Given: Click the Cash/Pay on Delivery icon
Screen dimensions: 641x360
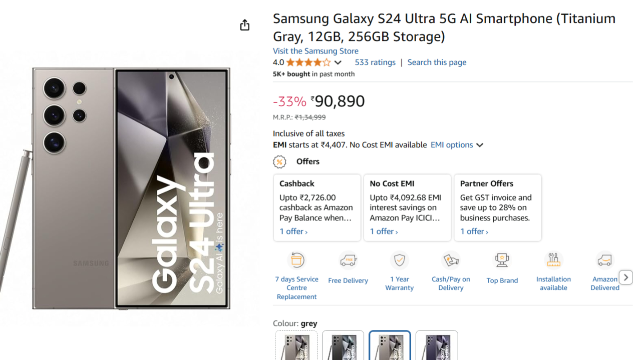Looking at the screenshot, I should [451, 260].
